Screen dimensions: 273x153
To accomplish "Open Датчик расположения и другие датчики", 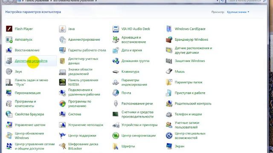I will coord(193,50).
